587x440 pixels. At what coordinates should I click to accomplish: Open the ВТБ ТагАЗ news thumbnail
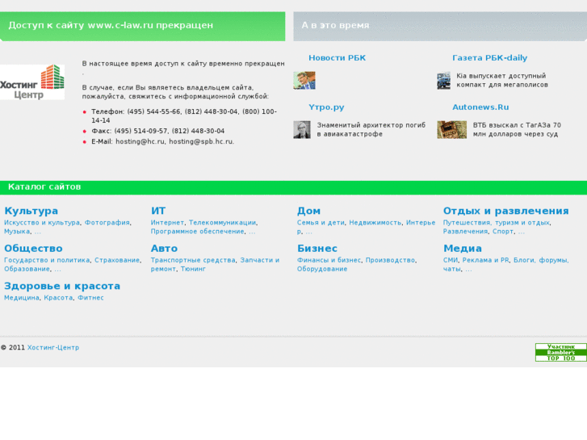(452, 129)
